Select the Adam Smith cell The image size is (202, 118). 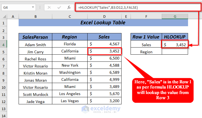35,44
